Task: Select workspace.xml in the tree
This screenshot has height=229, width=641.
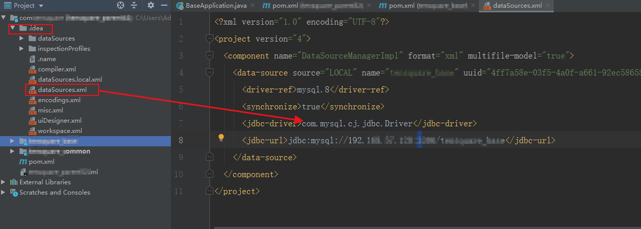Action: click(60, 131)
